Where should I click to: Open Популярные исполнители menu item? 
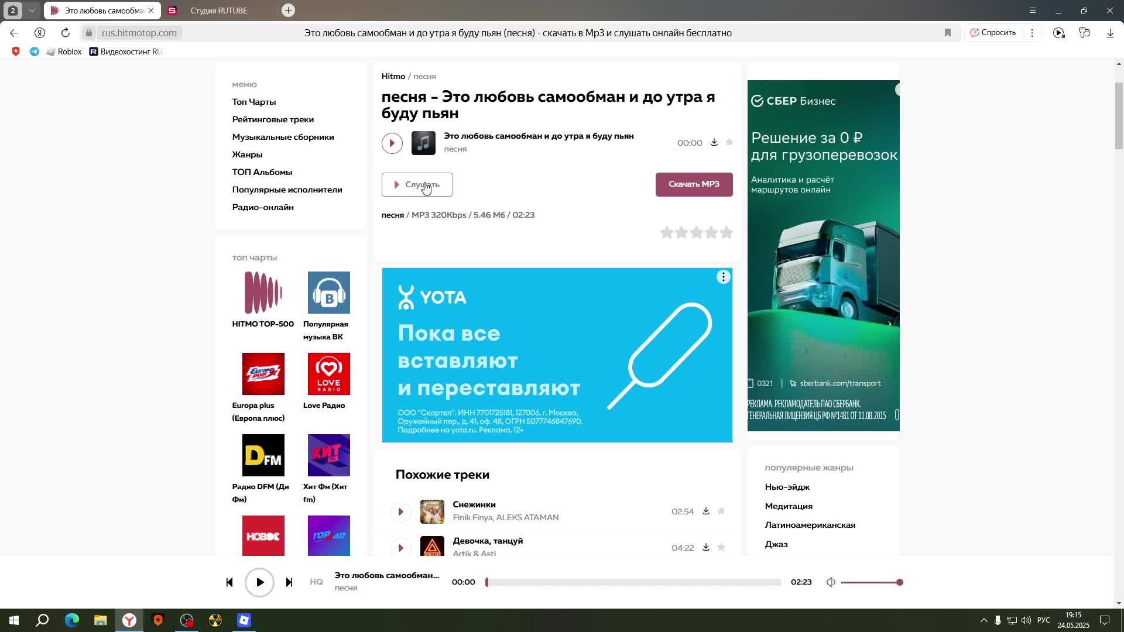coord(287,190)
